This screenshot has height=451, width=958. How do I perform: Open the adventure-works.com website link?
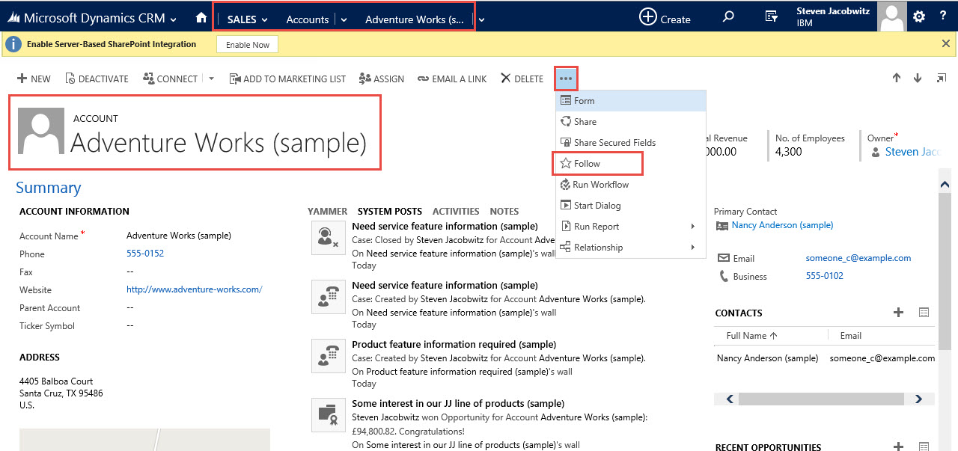pos(194,289)
